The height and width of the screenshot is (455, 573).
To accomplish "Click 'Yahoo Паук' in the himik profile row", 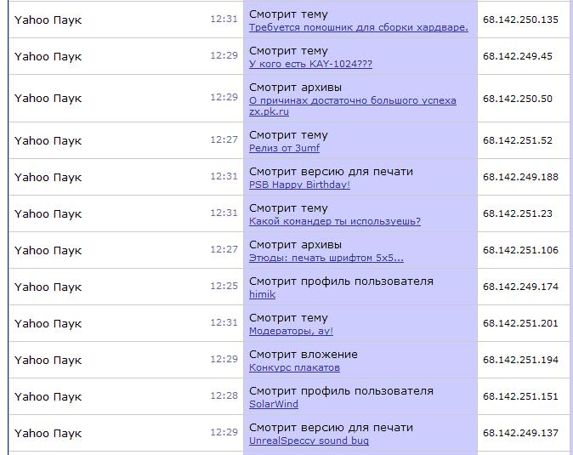I will tap(48, 287).
